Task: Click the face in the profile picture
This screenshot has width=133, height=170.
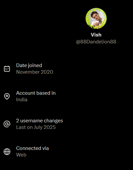Action: click(x=95, y=16)
